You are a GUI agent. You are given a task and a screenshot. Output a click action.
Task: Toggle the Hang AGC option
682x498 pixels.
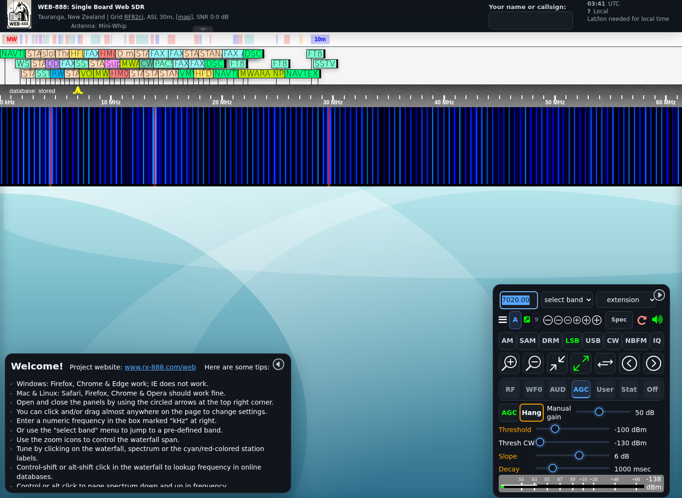[531, 413]
